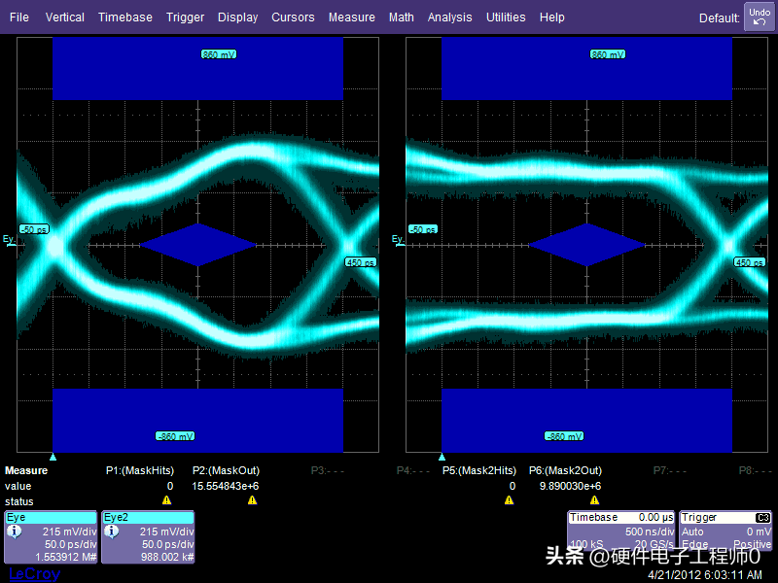Open the Eye trace descriptor box

coord(51,537)
